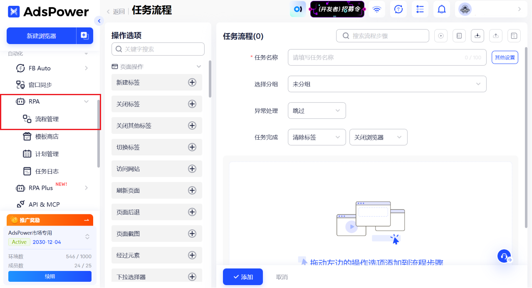This screenshot has height=288, width=532.
Task: Open the task list icon in header
Action: click(x=420, y=9)
